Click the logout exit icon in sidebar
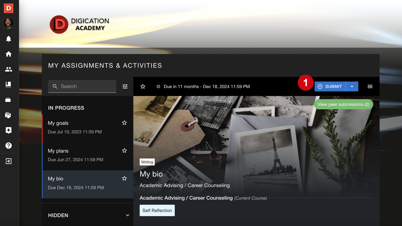 click(9, 161)
